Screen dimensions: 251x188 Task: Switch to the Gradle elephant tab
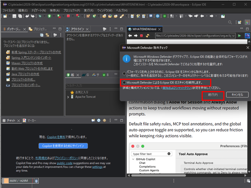point(85,75)
